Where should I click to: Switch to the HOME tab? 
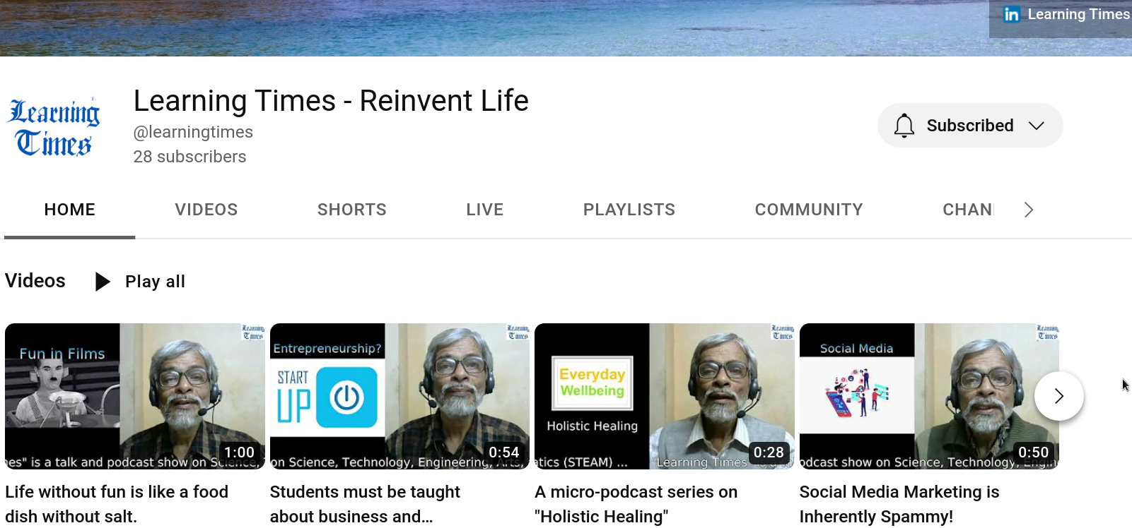click(69, 210)
